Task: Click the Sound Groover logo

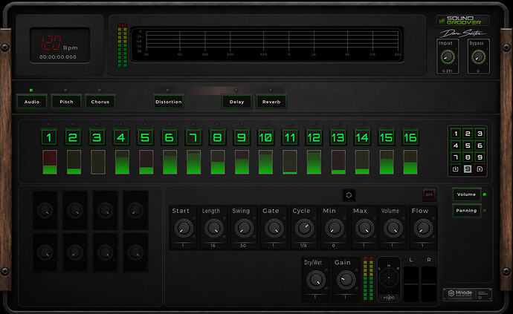Action: point(462,21)
